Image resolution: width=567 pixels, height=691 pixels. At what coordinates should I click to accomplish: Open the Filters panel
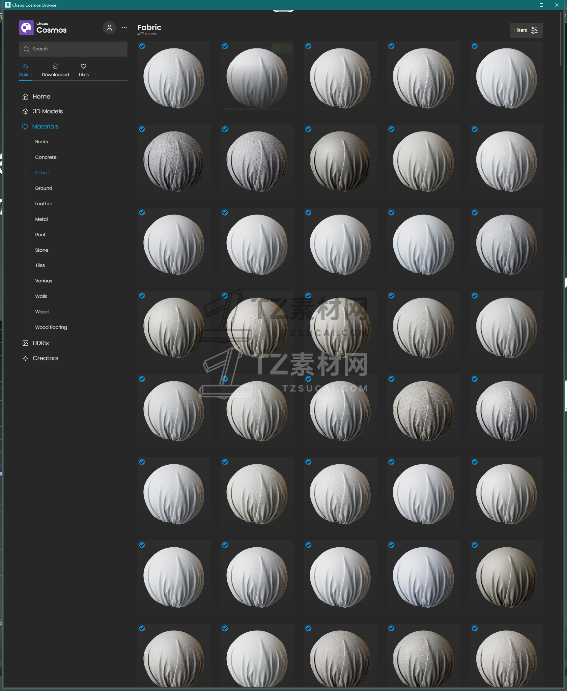point(526,30)
